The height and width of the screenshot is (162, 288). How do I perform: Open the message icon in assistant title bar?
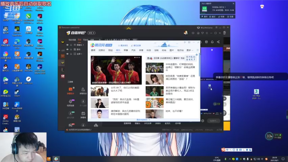tap(193, 33)
